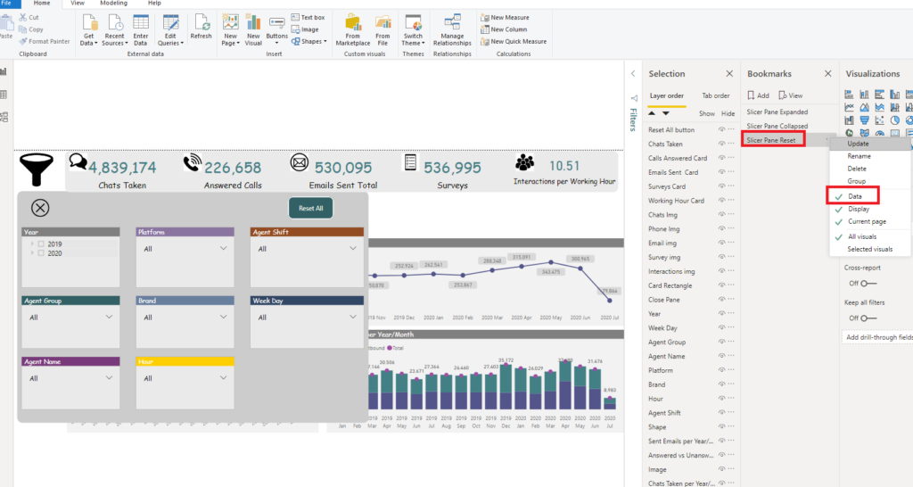Copy the selection
The height and width of the screenshot is (487, 913).
tap(31, 29)
